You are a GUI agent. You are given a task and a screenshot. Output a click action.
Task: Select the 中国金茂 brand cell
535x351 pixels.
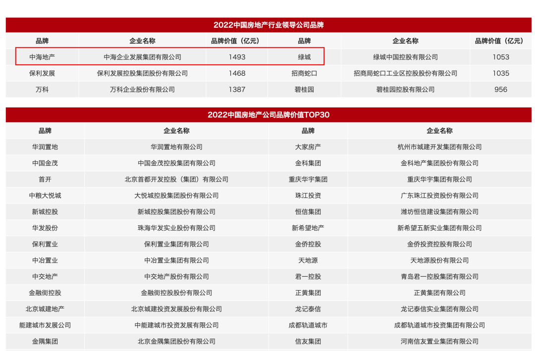point(45,163)
